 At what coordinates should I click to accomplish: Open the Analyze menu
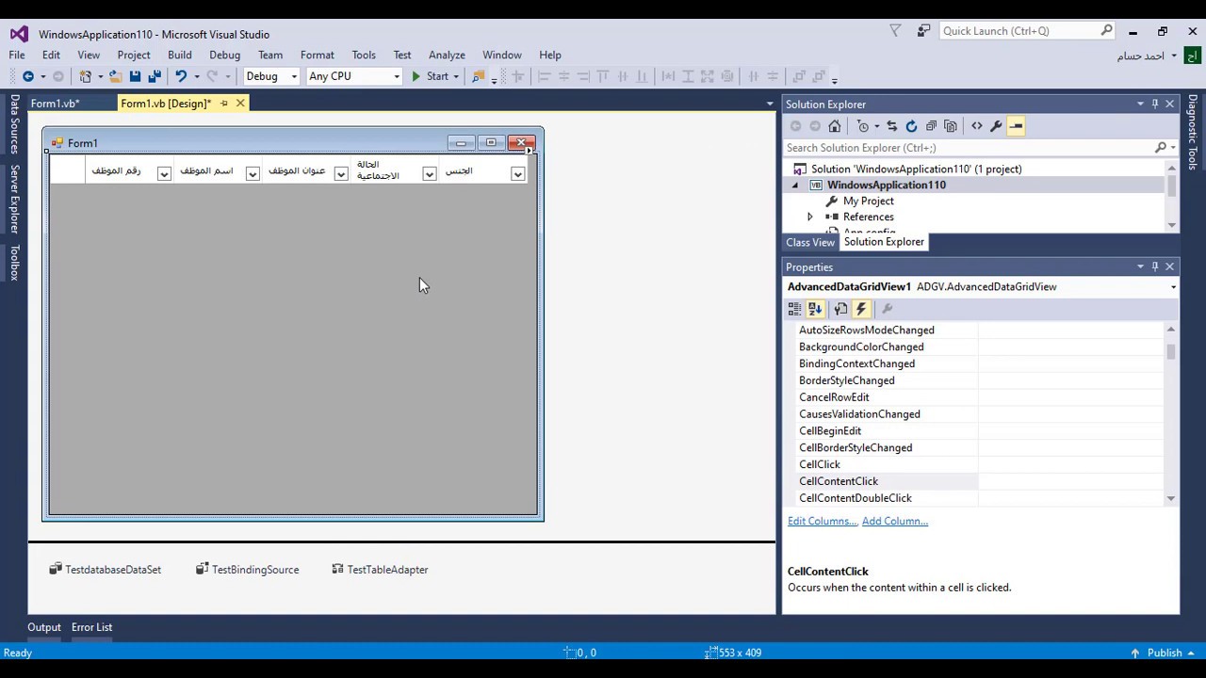pyautogui.click(x=447, y=55)
